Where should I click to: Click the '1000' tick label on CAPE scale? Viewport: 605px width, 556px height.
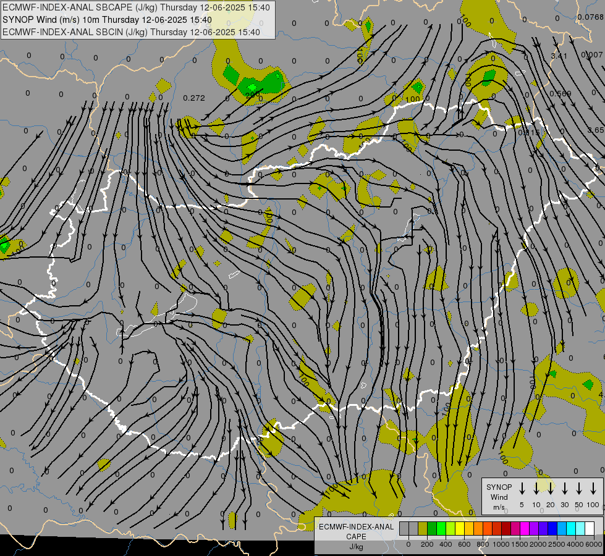pyautogui.click(x=501, y=544)
